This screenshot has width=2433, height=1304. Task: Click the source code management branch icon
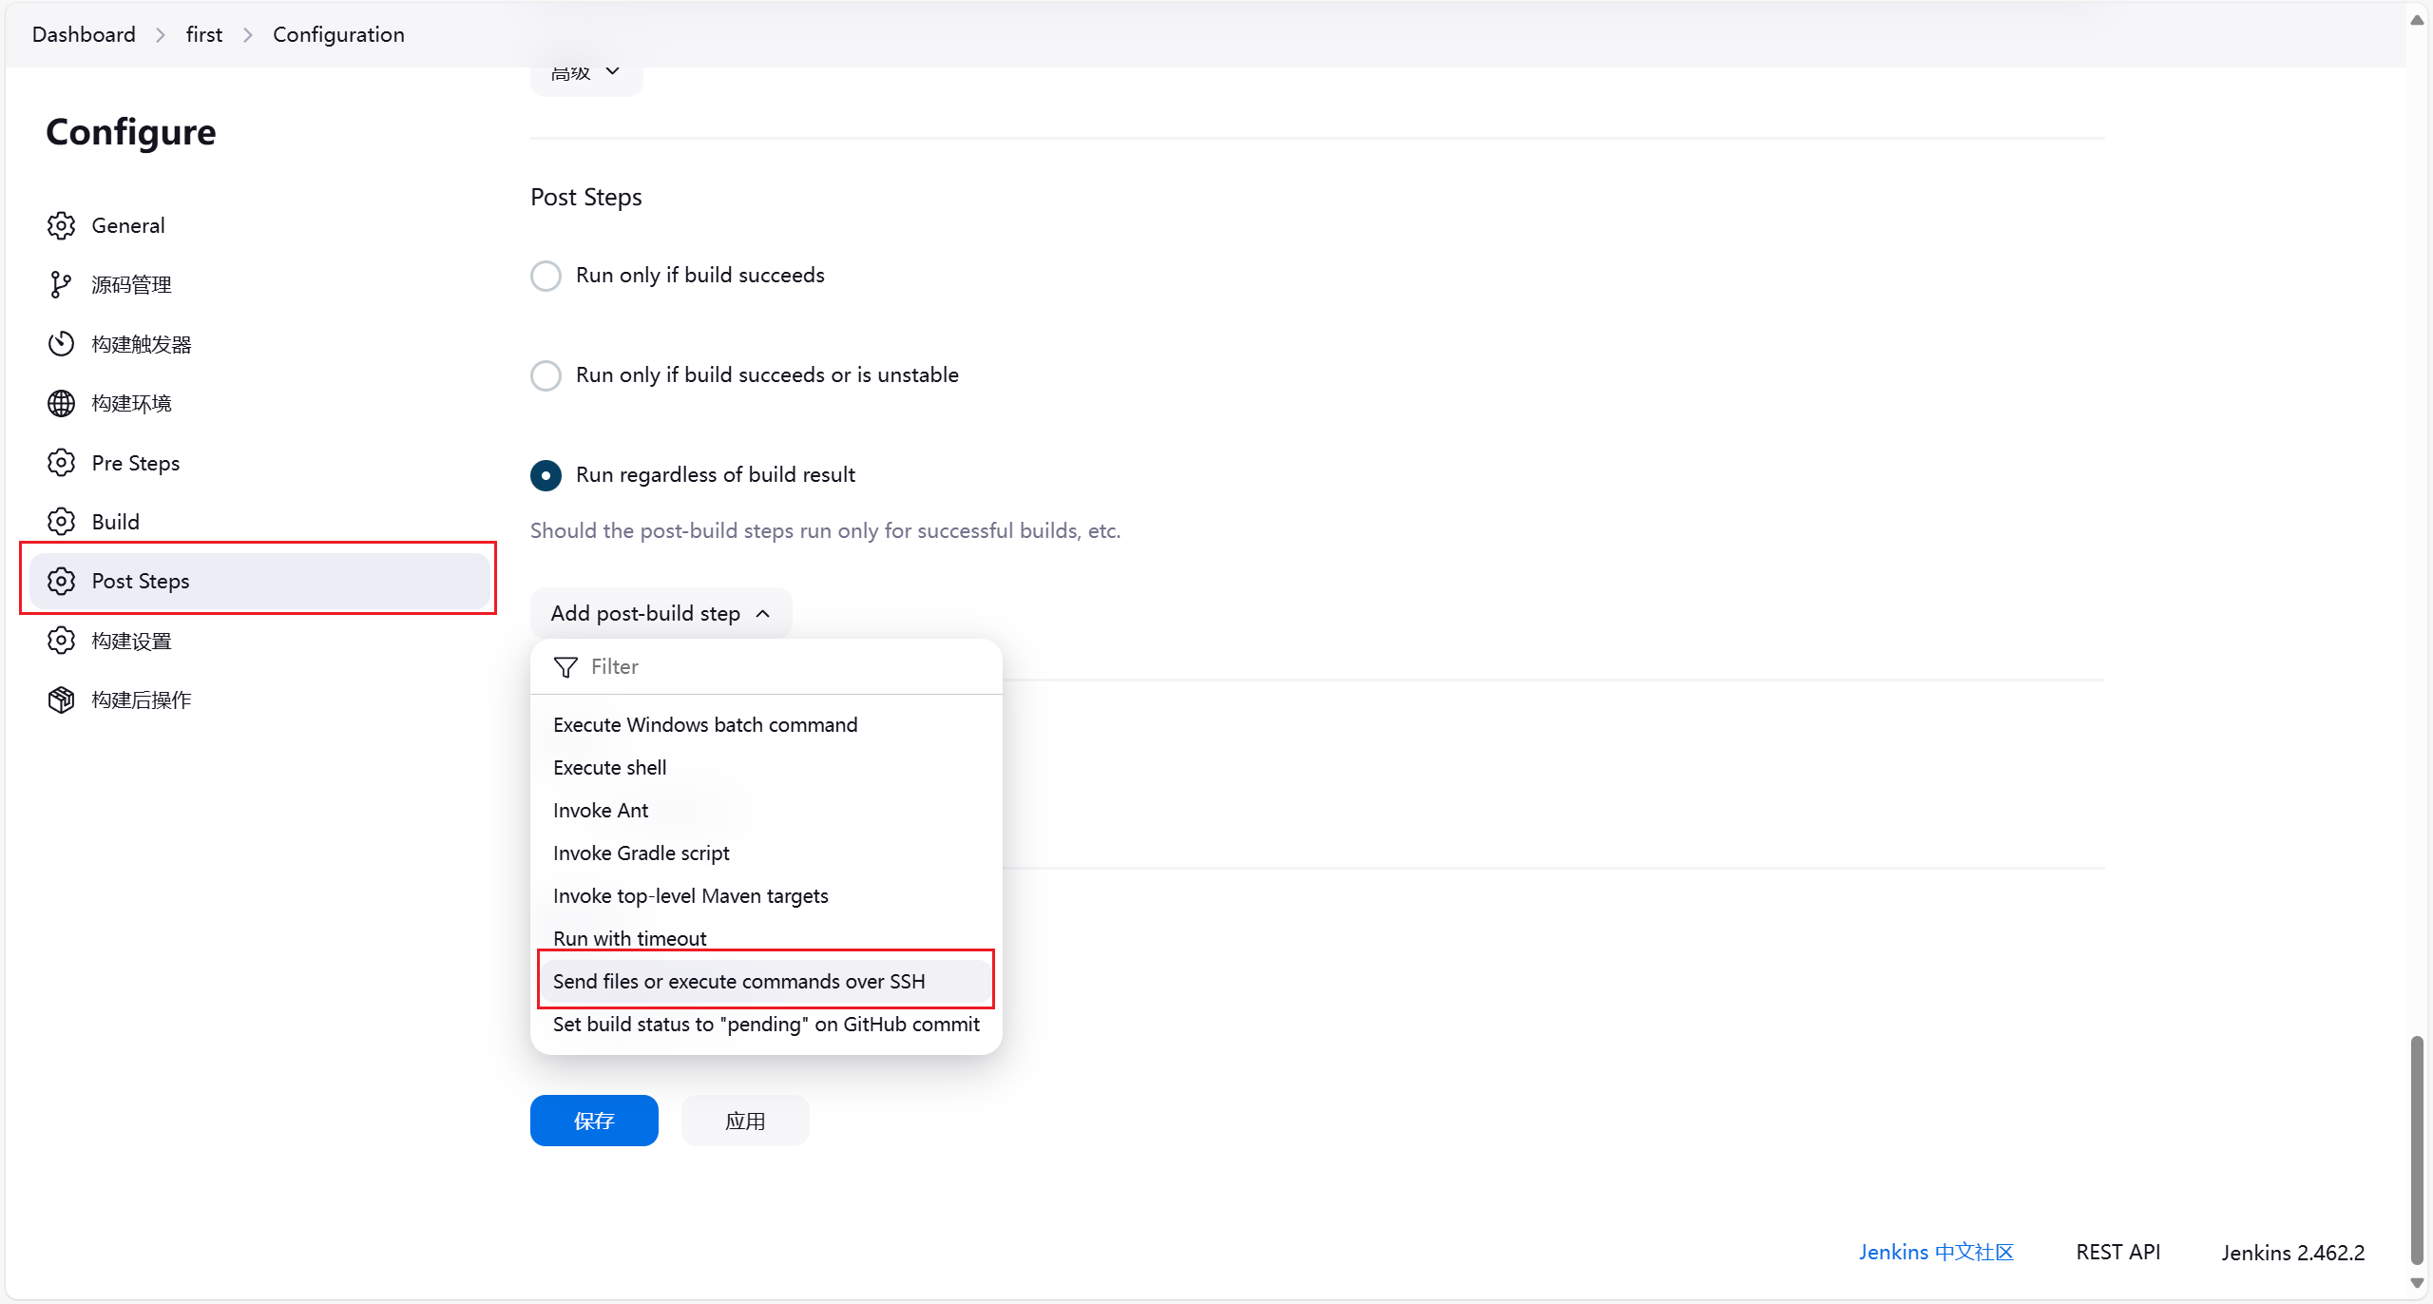[61, 284]
